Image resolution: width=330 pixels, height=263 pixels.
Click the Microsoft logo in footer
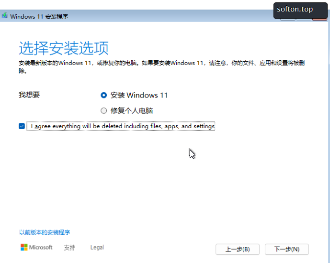point(36,247)
